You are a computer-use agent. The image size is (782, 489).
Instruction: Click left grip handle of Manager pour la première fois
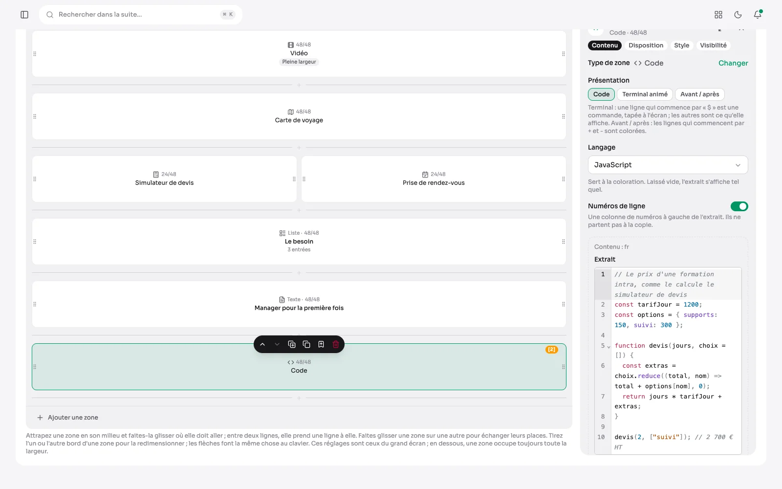35,304
